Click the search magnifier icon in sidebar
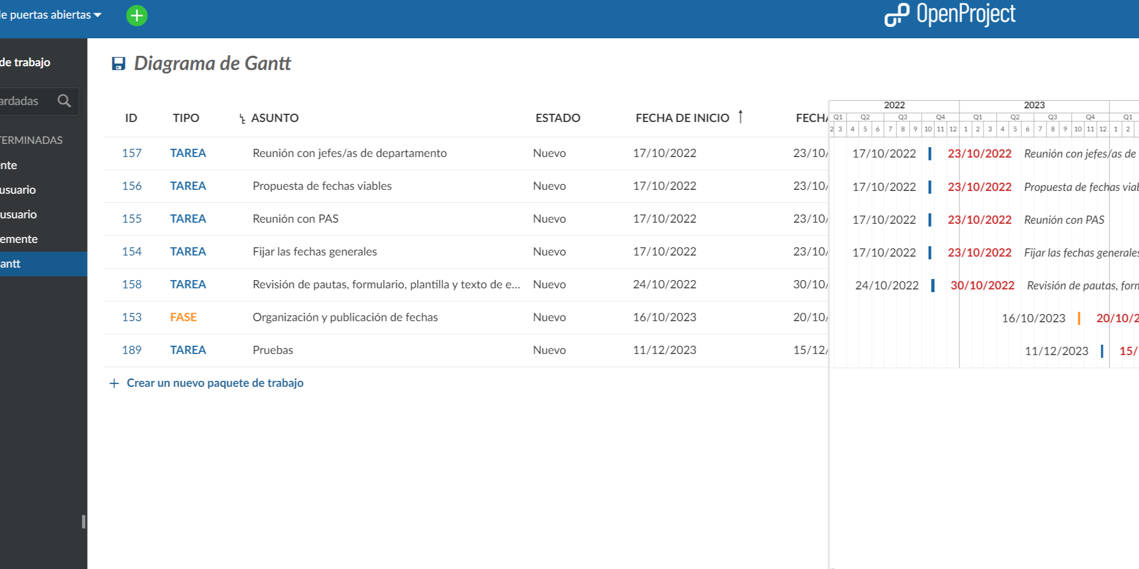Image resolution: width=1139 pixels, height=569 pixels. click(x=64, y=101)
